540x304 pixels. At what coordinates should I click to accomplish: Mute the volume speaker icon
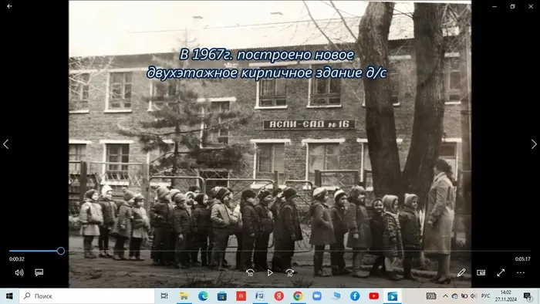pyautogui.click(x=19, y=272)
